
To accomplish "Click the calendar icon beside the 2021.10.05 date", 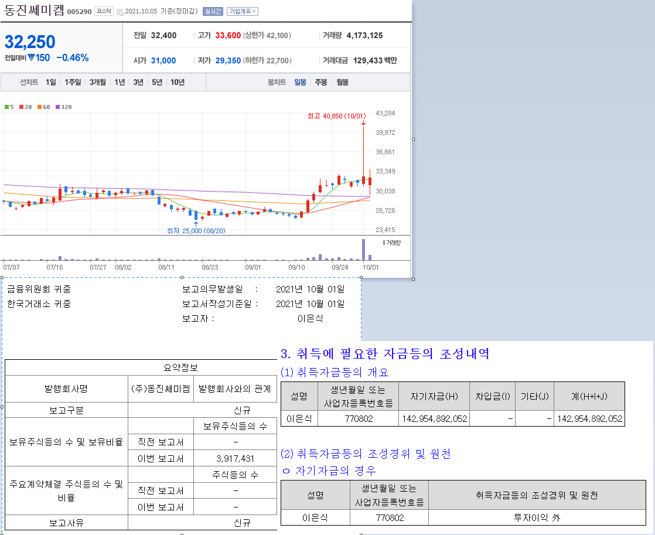I will point(120,12).
